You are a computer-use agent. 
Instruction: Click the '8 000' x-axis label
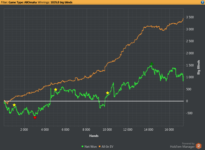point(86,130)
